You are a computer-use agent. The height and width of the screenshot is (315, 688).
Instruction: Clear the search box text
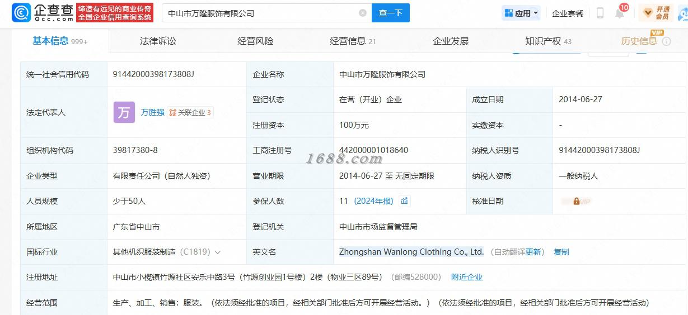coord(363,13)
